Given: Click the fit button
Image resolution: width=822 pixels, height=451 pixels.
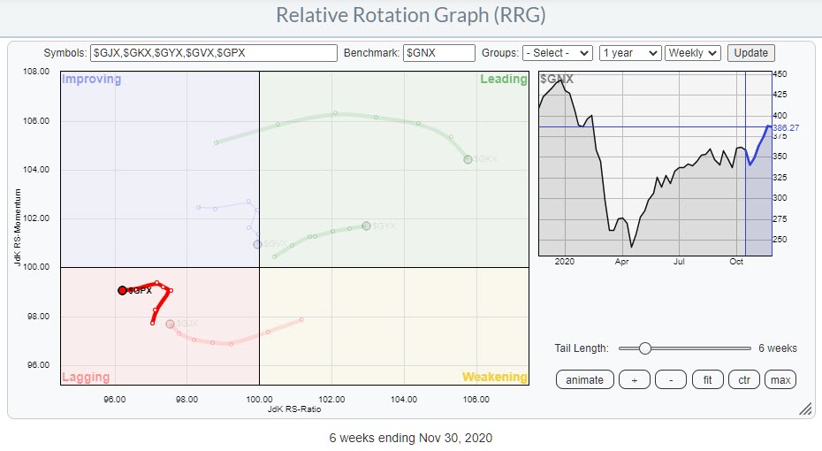Looking at the screenshot, I should pyautogui.click(x=707, y=380).
